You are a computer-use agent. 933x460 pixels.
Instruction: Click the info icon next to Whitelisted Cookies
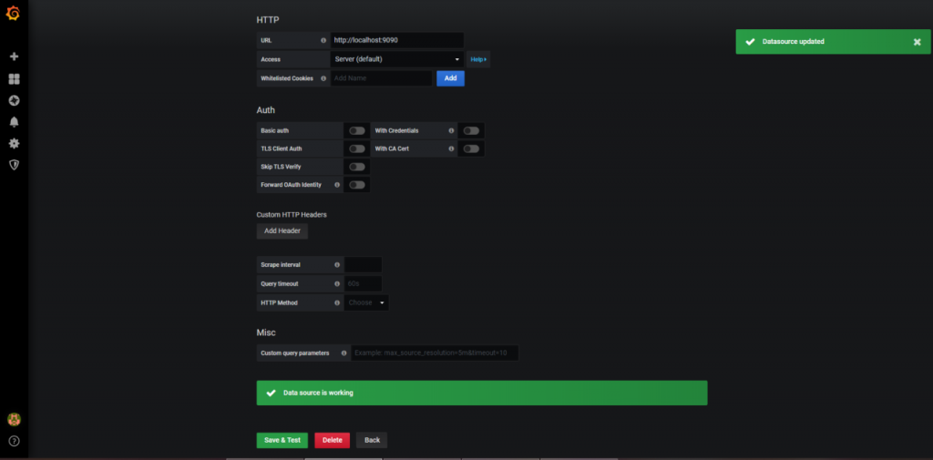point(323,78)
